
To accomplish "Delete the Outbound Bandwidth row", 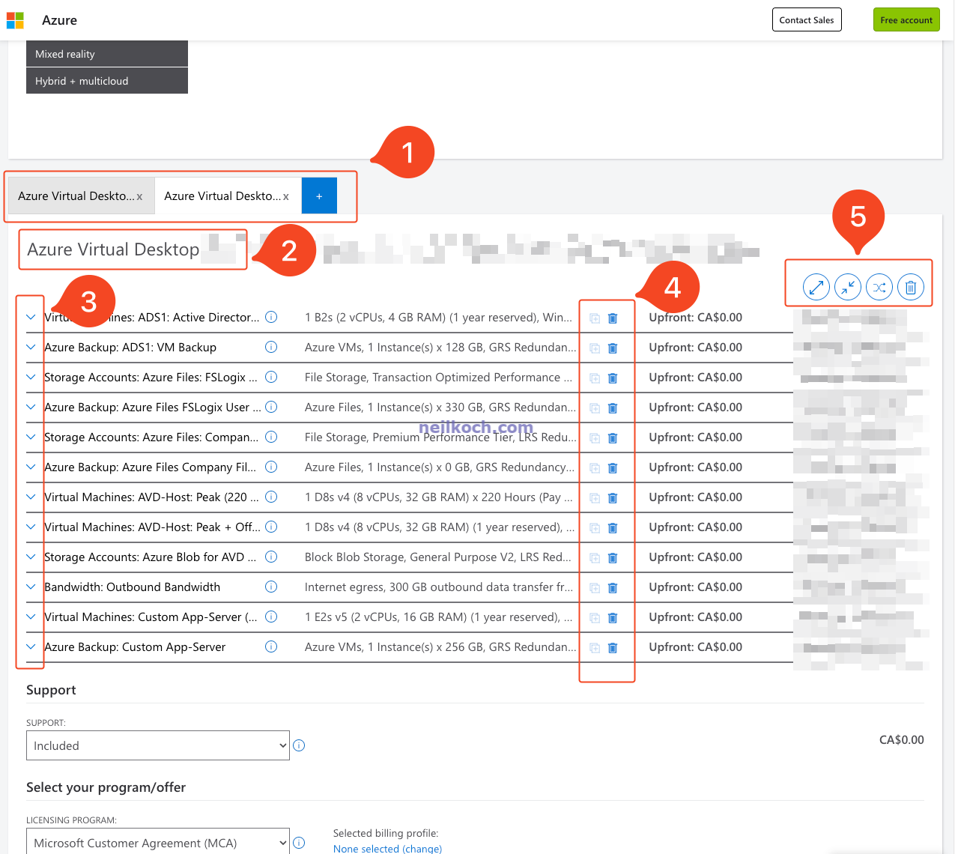I will pyautogui.click(x=613, y=588).
